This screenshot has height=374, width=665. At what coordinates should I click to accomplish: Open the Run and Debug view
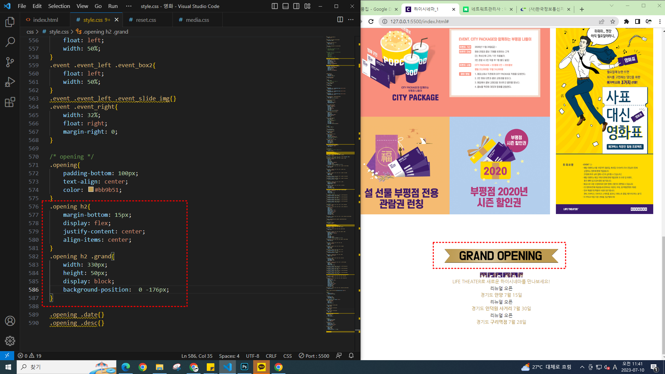pyautogui.click(x=10, y=82)
